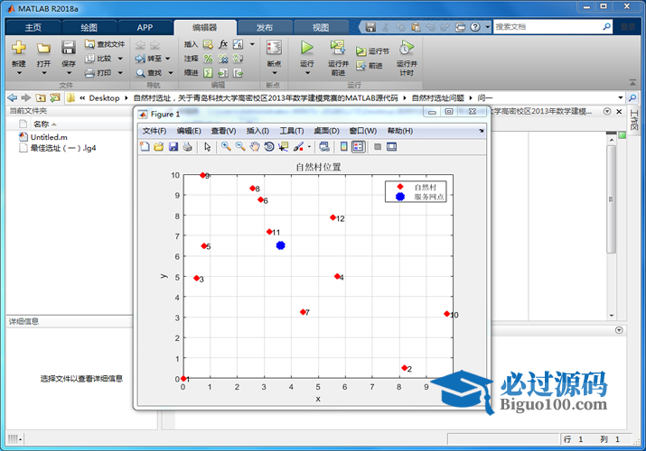The image size is (646, 451).
Task: Click the Save Figure icon in the Figure 1 toolbar
Action: (173, 147)
